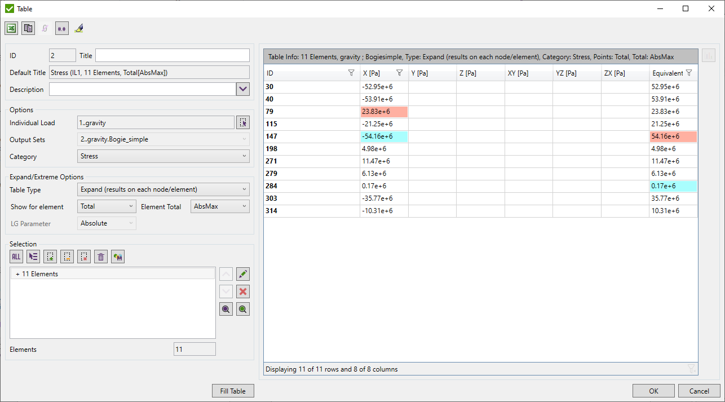Click the red X remove icon
725x402 pixels.
point(243,292)
